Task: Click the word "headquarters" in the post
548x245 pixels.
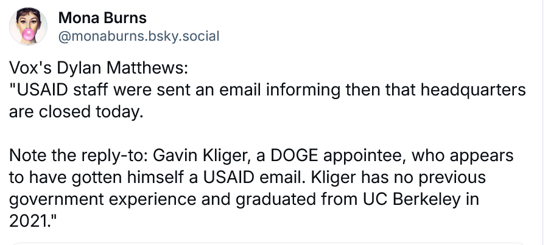Action: pyautogui.click(x=473, y=91)
